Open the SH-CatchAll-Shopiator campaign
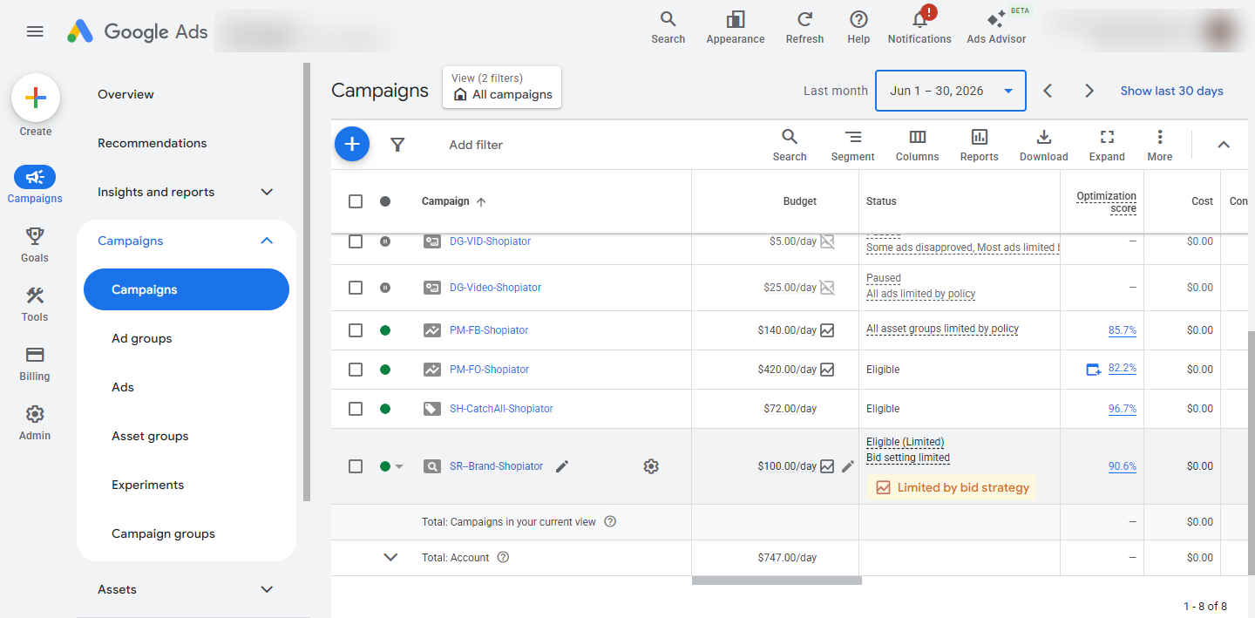 tap(501, 409)
